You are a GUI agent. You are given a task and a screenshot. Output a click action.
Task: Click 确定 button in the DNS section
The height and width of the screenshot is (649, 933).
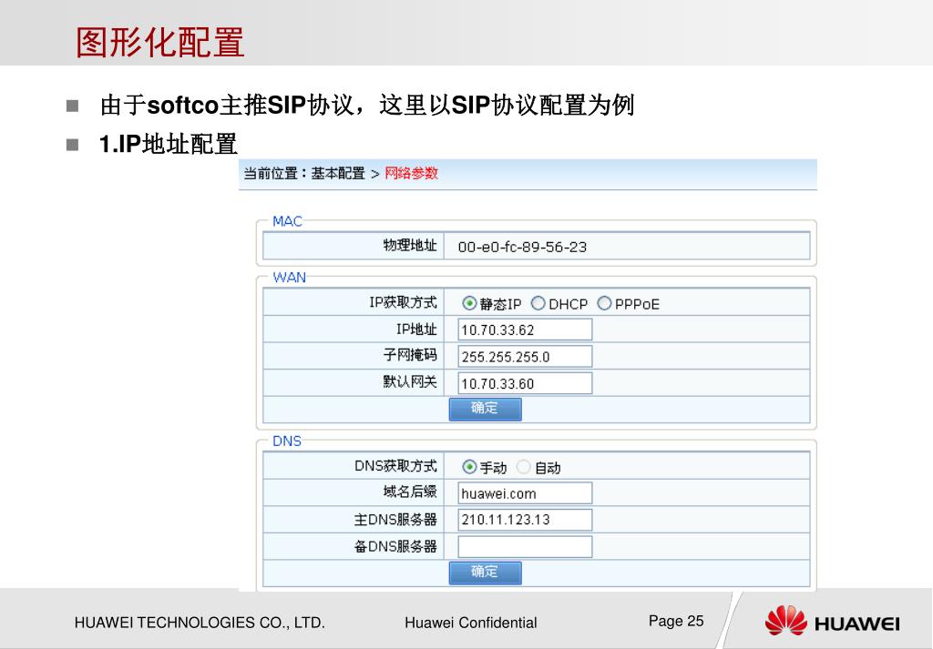(x=485, y=573)
